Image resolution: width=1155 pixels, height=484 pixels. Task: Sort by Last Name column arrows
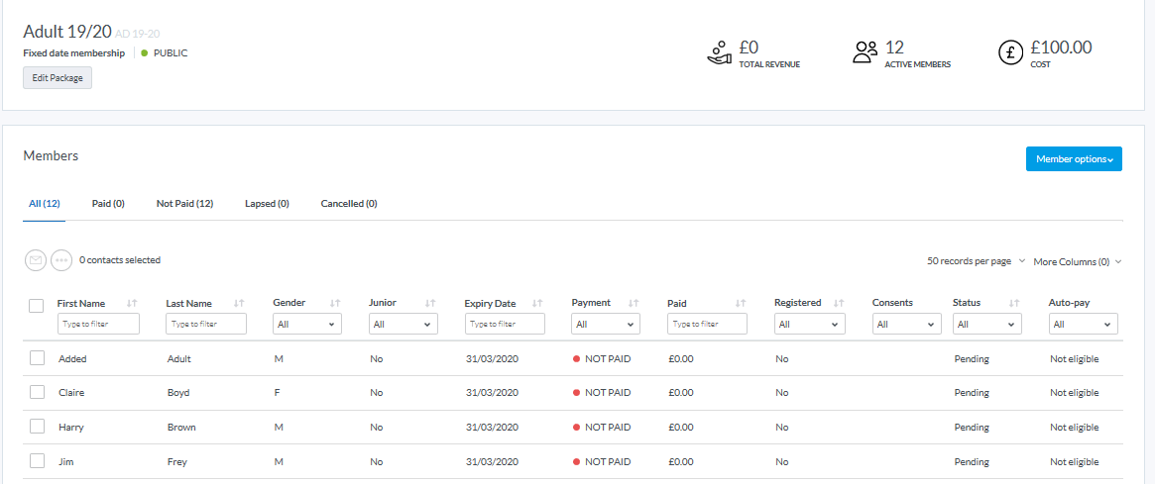[239, 303]
